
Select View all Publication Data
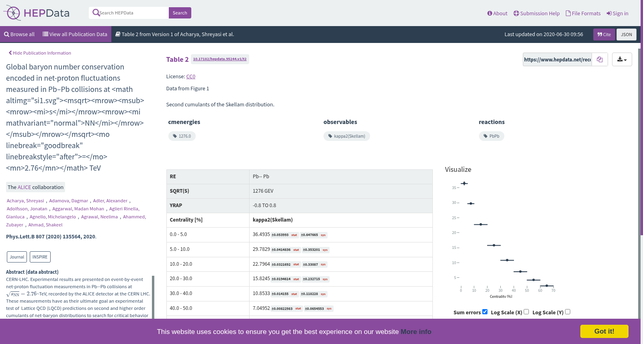pos(75,35)
